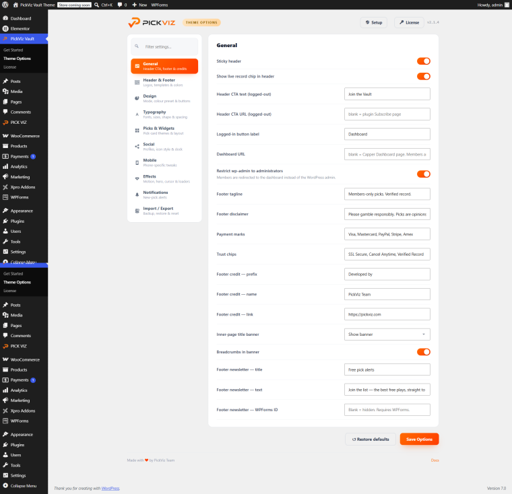Image resolution: width=512 pixels, height=494 pixels.
Task: Open the New menu in admin bar
Action: [139, 5]
